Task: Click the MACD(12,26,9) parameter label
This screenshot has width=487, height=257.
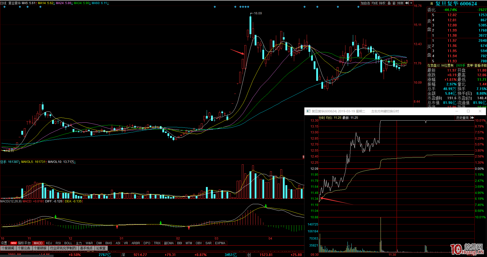Action: [11, 201]
